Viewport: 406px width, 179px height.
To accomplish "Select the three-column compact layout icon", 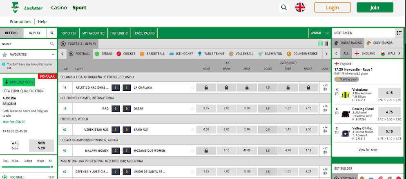I will click(x=326, y=44).
